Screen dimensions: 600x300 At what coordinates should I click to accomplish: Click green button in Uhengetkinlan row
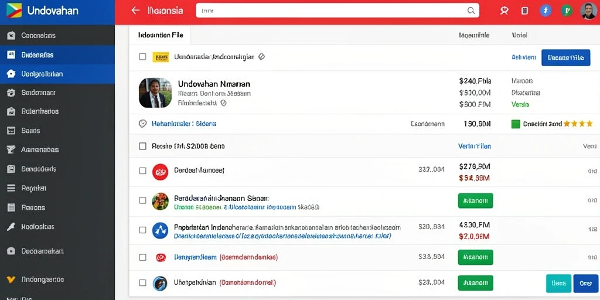click(476, 283)
